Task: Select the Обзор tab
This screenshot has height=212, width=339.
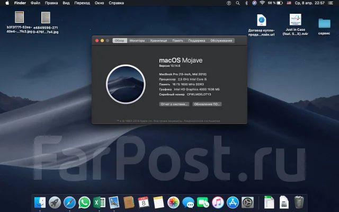Action: point(120,40)
